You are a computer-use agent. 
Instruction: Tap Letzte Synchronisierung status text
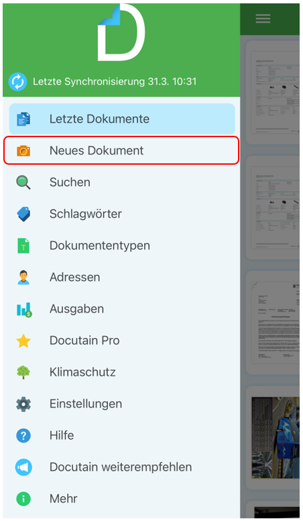(x=115, y=82)
